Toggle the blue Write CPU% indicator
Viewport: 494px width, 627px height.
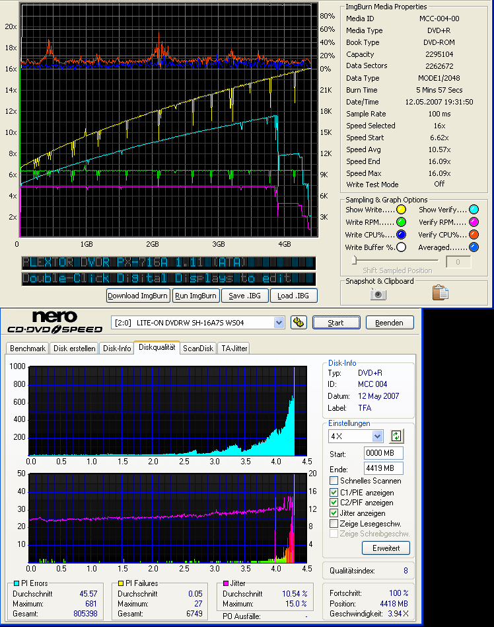tap(401, 235)
